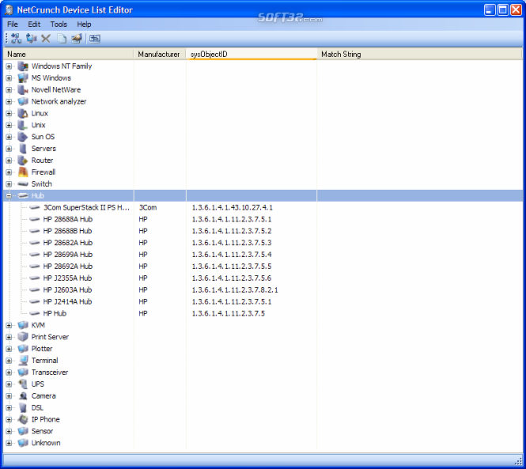Click the Firewall icon
The image size is (526, 469).
23,172
